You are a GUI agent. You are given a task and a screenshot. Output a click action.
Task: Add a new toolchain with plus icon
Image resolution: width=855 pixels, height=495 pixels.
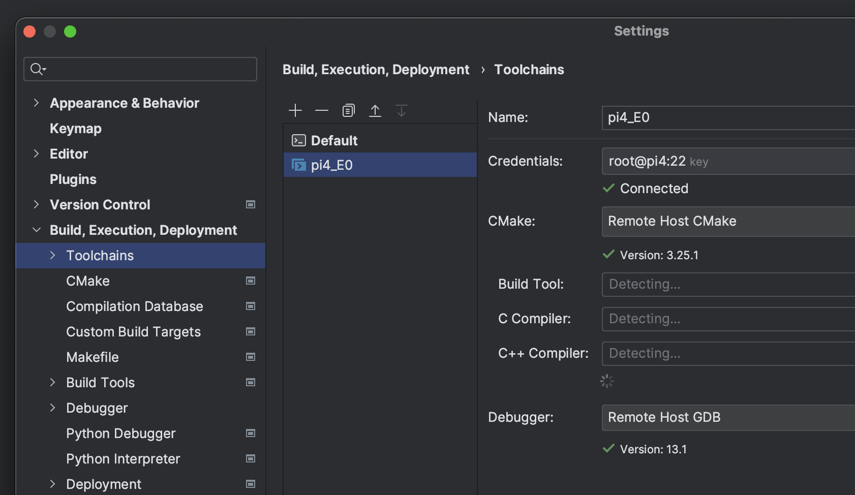(295, 110)
